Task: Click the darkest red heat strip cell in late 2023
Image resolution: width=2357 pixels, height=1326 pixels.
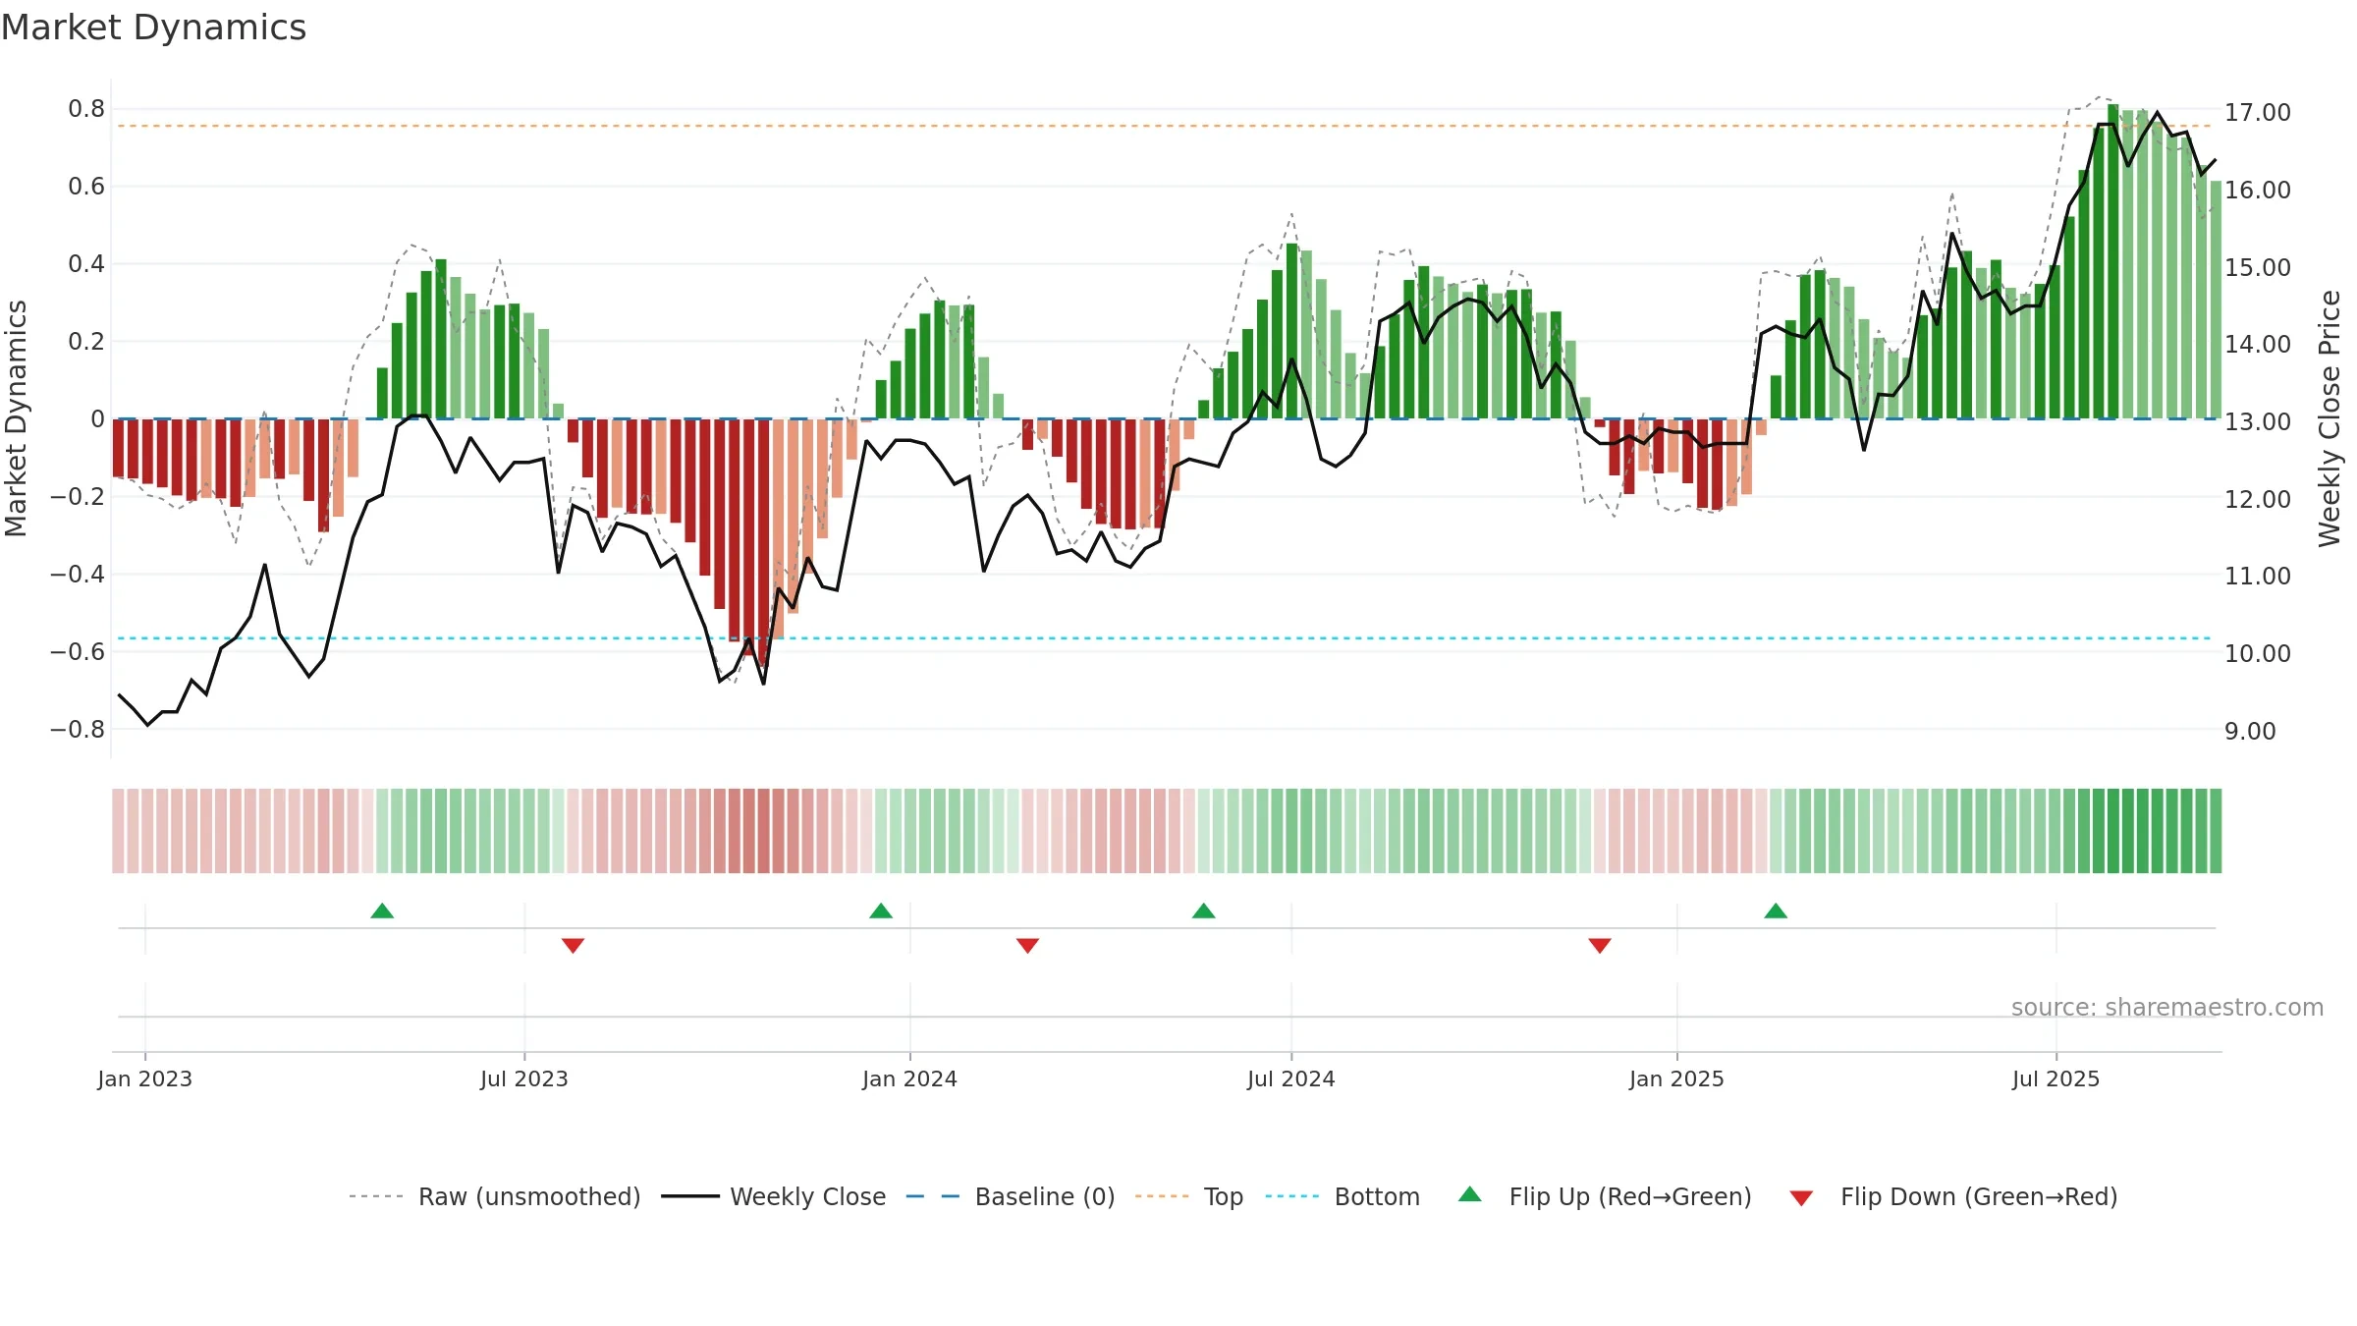Action: 763,831
